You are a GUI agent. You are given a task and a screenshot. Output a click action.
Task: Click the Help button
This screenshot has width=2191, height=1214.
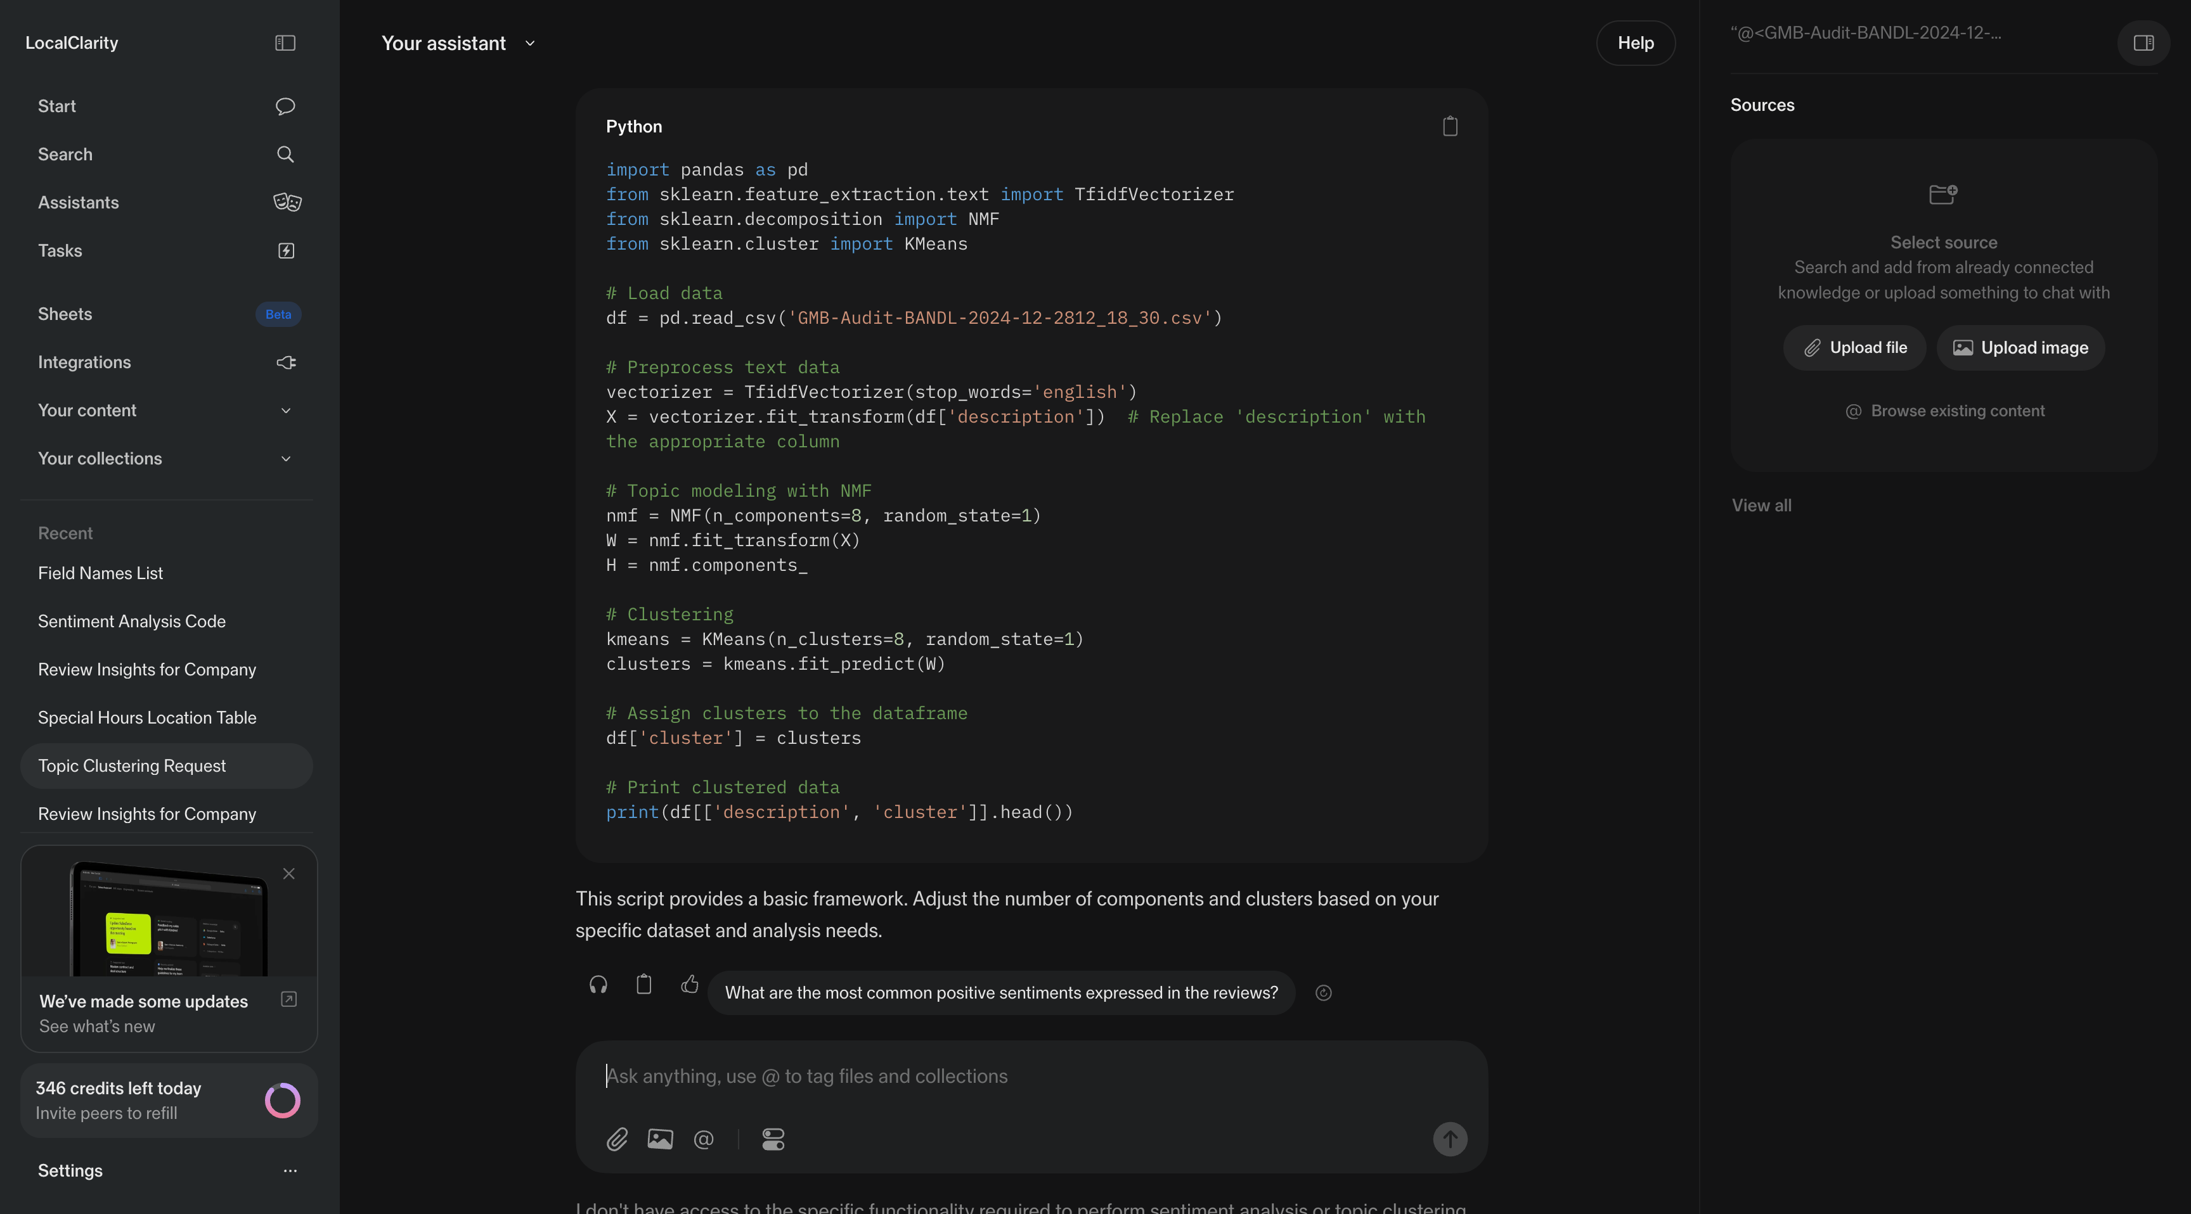[x=1635, y=43]
